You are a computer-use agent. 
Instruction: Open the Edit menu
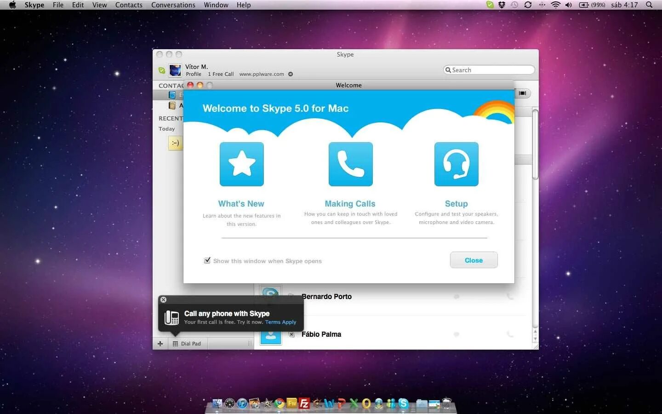coord(78,5)
